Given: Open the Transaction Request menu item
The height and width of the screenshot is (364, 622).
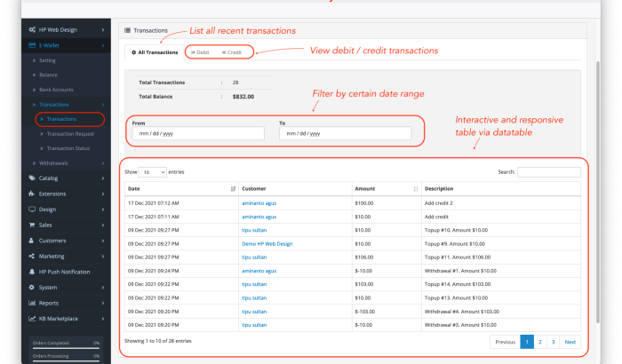Looking at the screenshot, I should (70, 134).
